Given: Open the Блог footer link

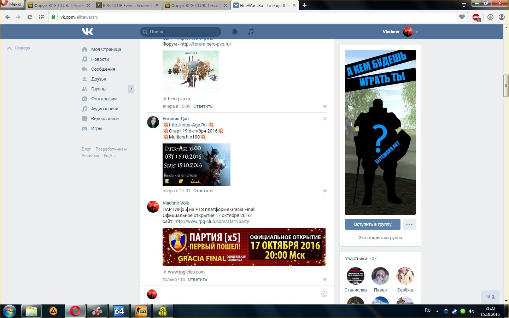Looking at the screenshot, I should point(86,149).
